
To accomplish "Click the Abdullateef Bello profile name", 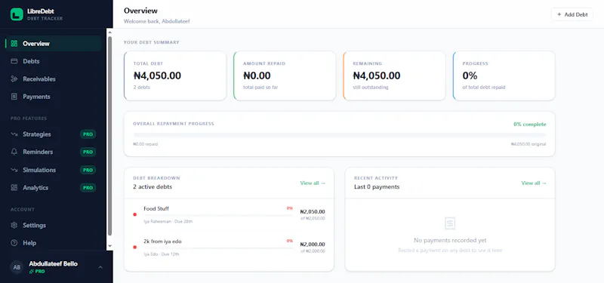I will click(x=53, y=263).
